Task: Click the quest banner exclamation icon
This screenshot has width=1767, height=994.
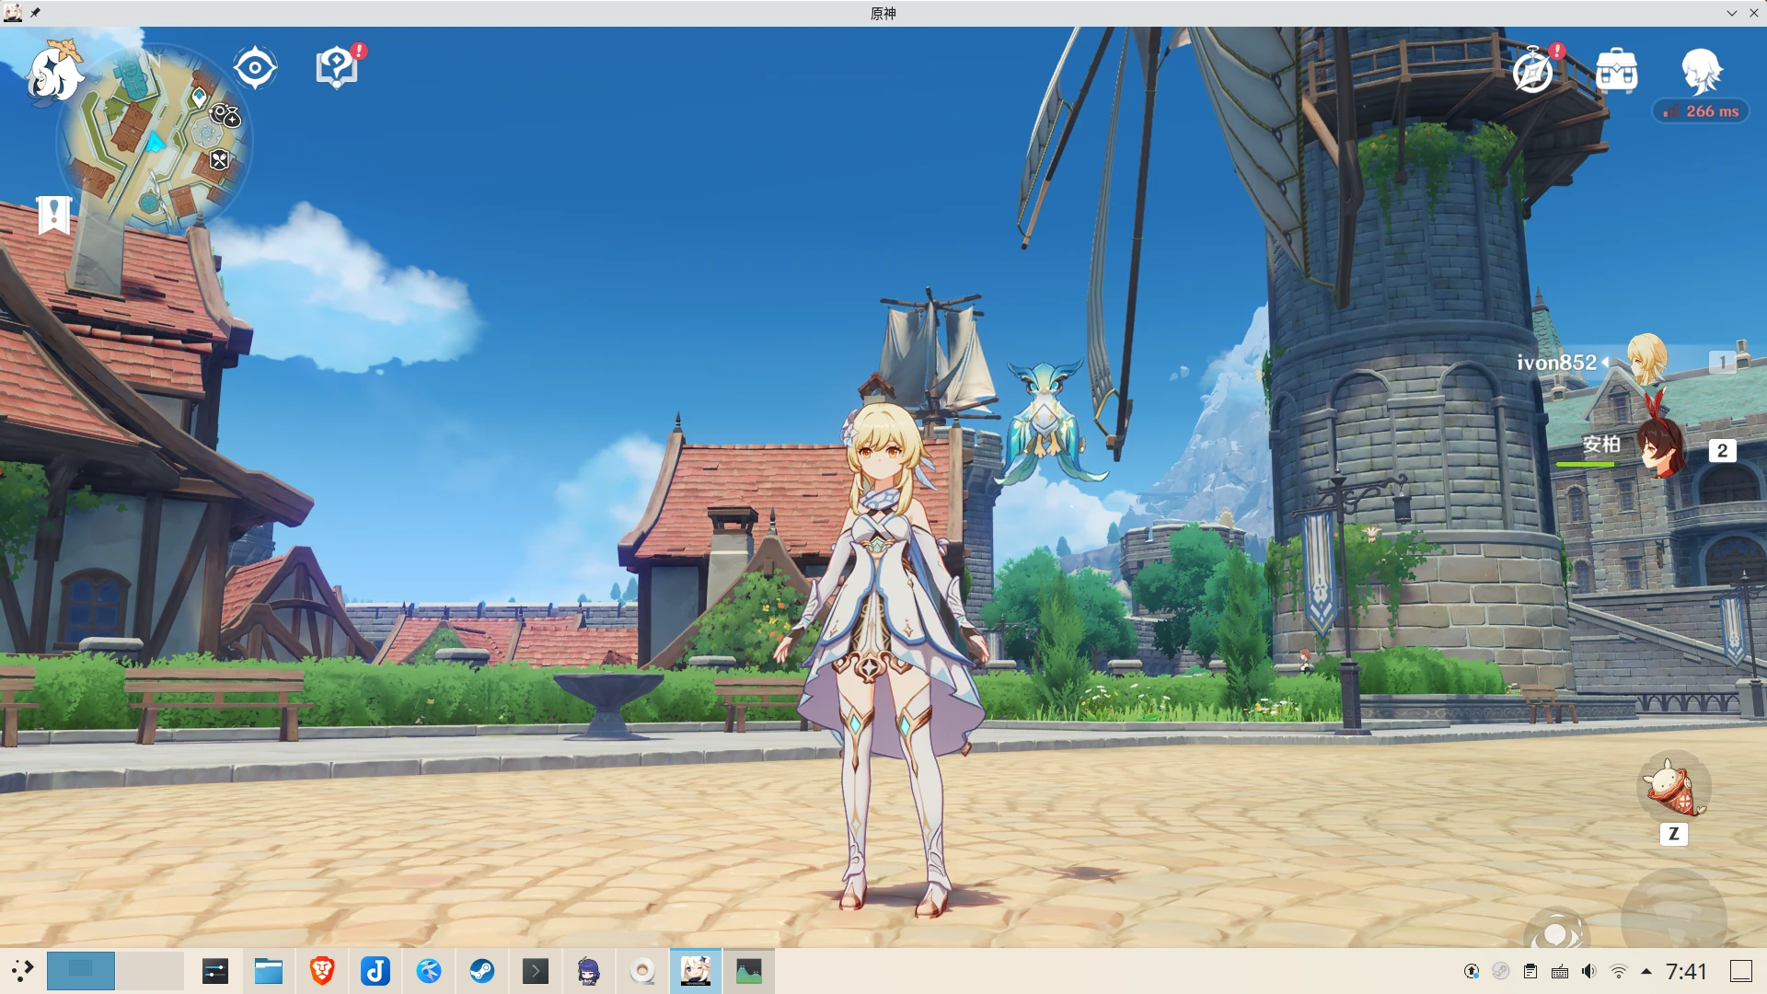Action: pyautogui.click(x=54, y=214)
